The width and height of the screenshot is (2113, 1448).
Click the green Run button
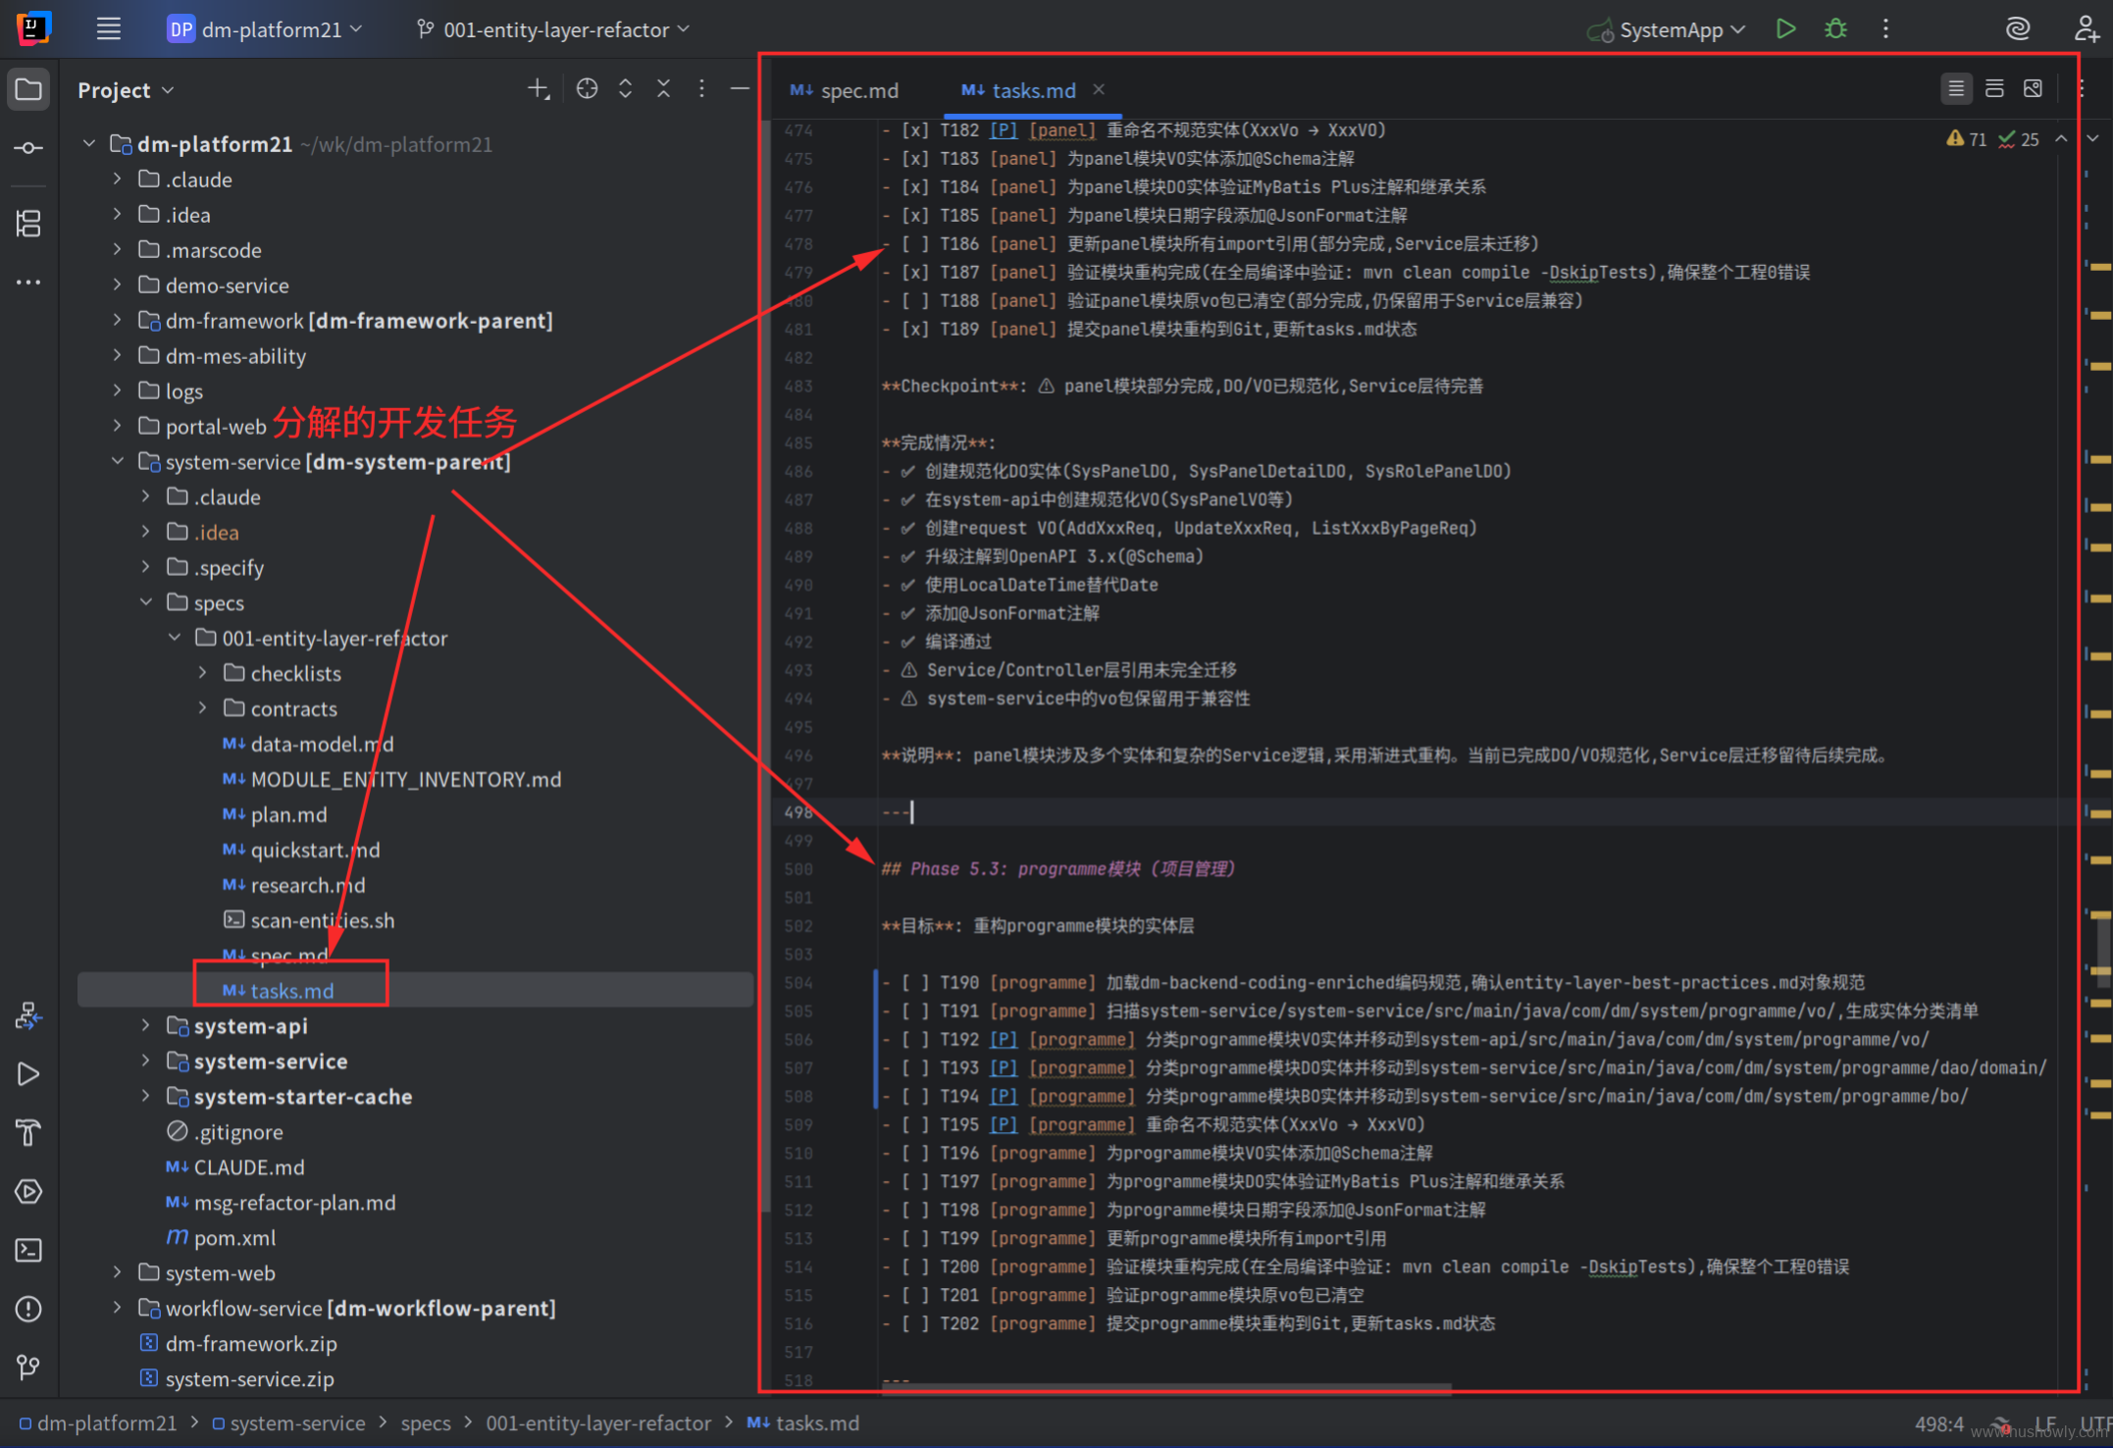coord(1785,29)
